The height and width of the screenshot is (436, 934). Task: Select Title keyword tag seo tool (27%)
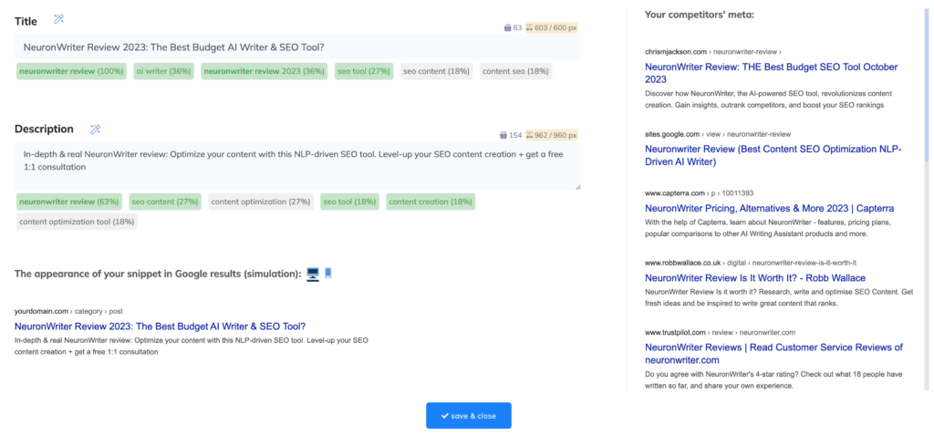click(x=364, y=71)
